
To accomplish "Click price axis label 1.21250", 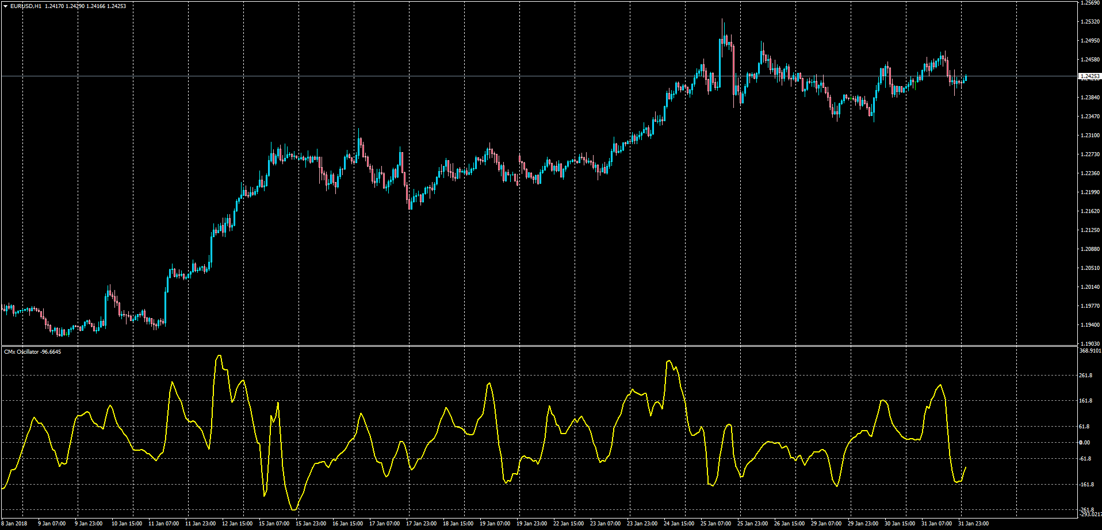I will click(x=1090, y=230).
